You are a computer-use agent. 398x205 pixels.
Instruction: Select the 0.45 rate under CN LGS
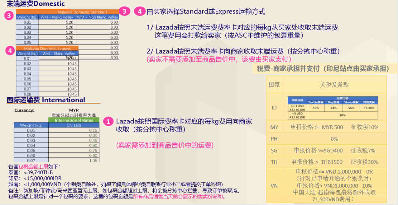coord(93,140)
